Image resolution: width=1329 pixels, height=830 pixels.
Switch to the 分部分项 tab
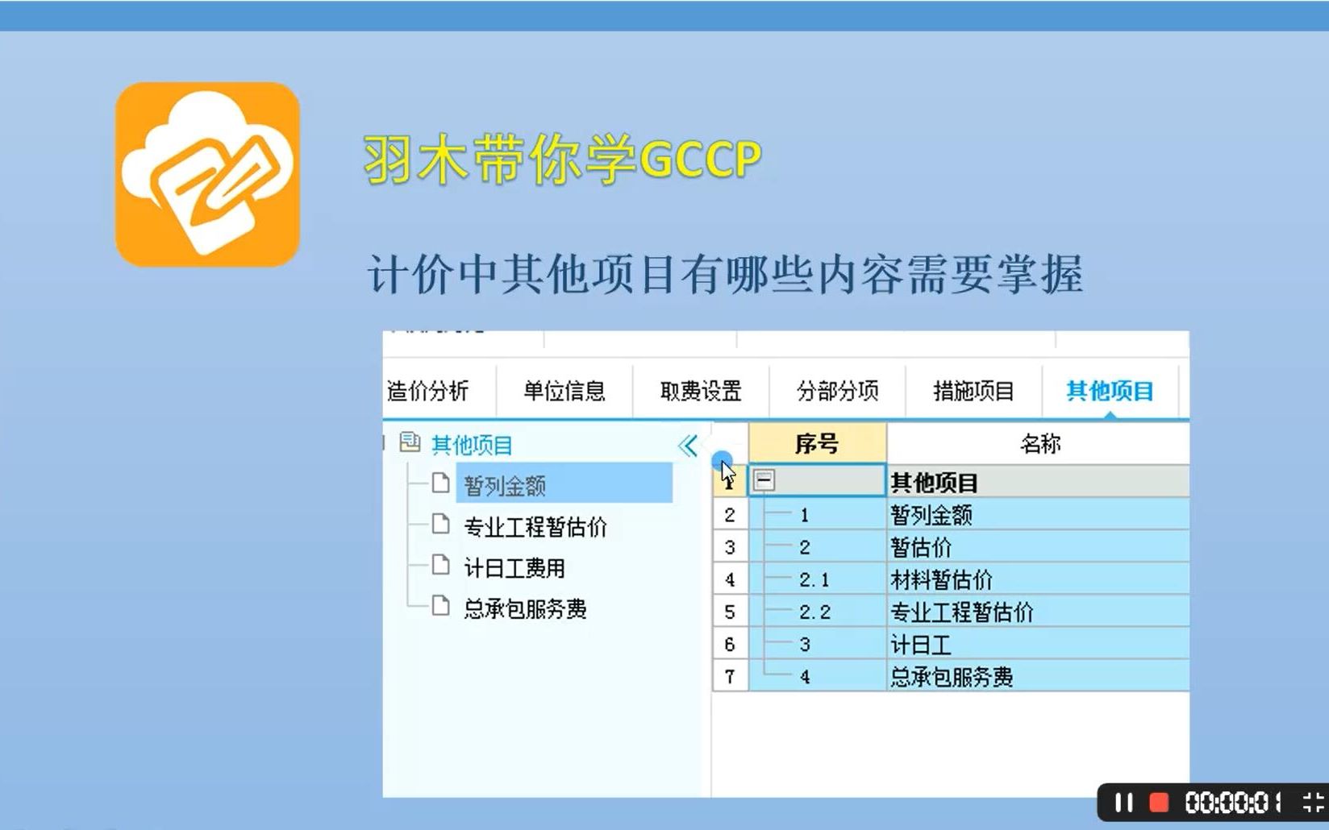point(836,391)
